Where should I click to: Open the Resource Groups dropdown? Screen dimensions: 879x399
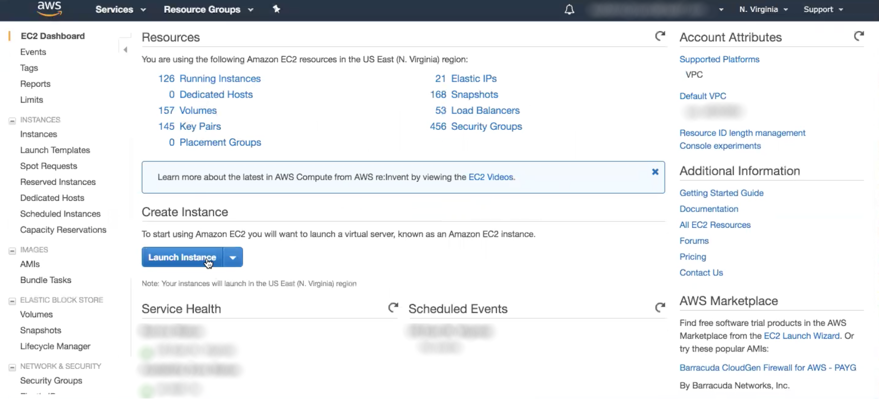(209, 9)
